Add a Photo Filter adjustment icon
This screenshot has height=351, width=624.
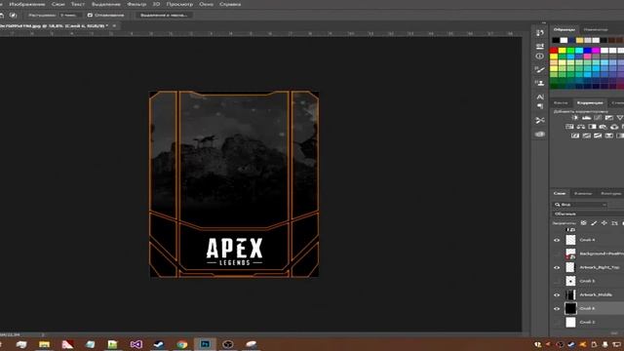pos(604,127)
